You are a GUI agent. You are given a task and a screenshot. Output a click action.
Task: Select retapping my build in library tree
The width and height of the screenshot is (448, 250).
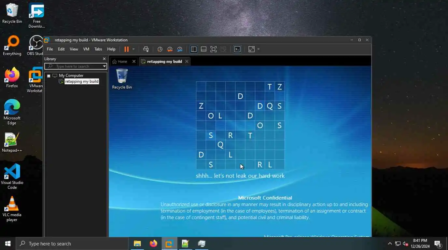pyautogui.click(x=81, y=81)
